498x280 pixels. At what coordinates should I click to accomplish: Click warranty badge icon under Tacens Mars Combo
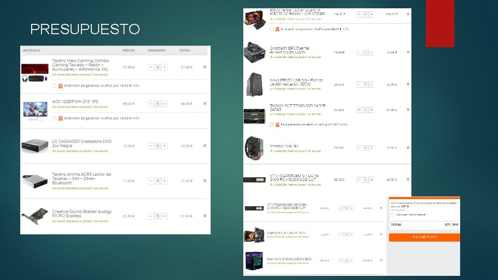click(x=60, y=86)
